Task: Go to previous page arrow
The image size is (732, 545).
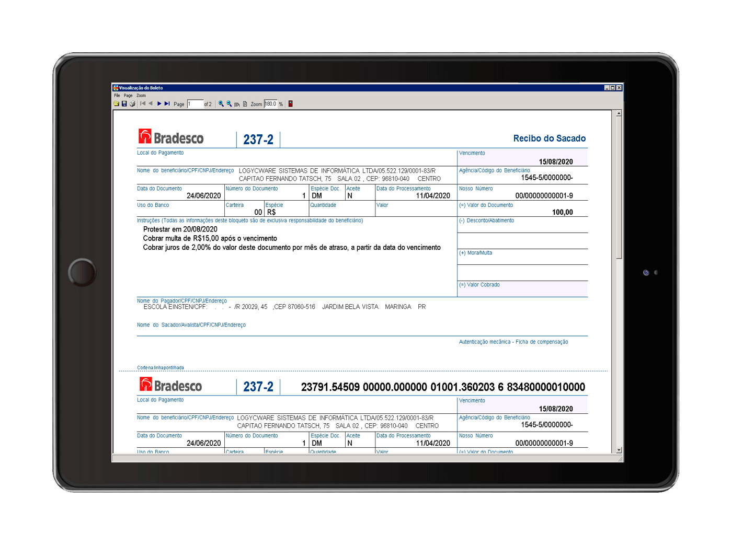Action: (151, 103)
